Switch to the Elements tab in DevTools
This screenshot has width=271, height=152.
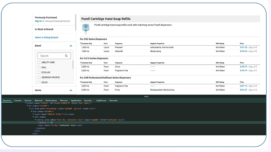7,101
